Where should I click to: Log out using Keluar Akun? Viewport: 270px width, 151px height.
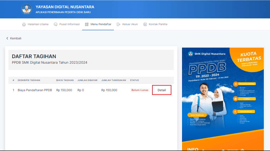coord(130,24)
